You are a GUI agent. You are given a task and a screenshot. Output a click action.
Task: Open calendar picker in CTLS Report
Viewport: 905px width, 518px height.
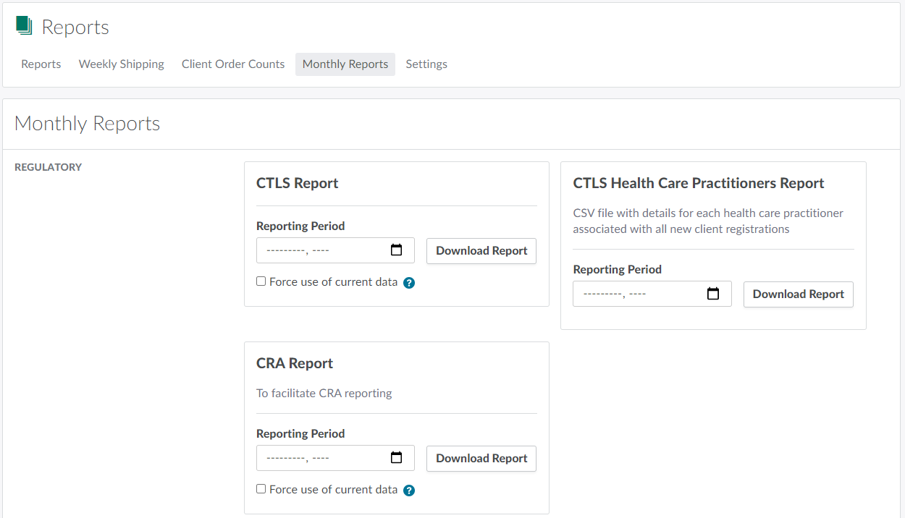click(x=396, y=250)
